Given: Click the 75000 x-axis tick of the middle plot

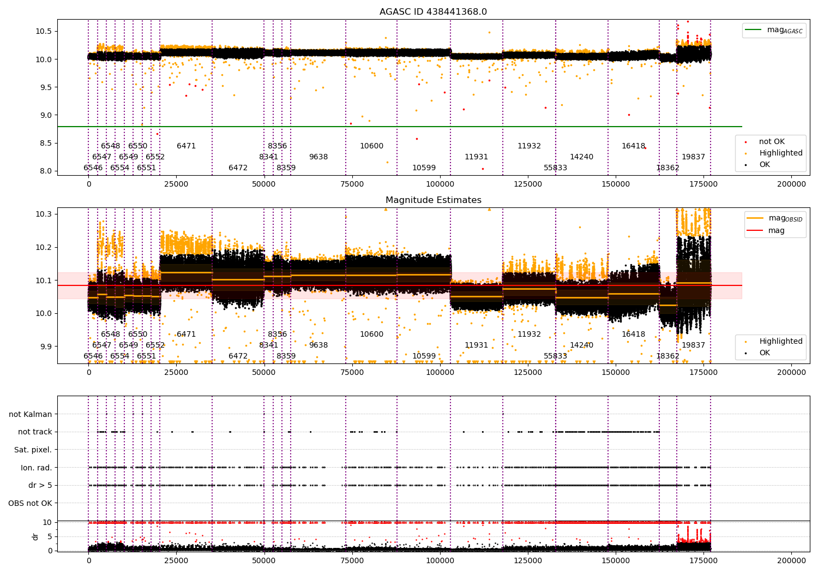Looking at the screenshot, I should click(352, 372).
